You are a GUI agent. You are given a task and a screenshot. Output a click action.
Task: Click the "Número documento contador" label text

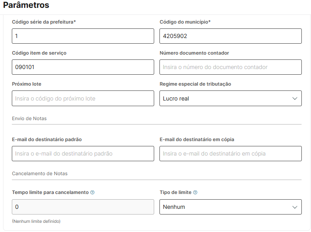(194, 53)
